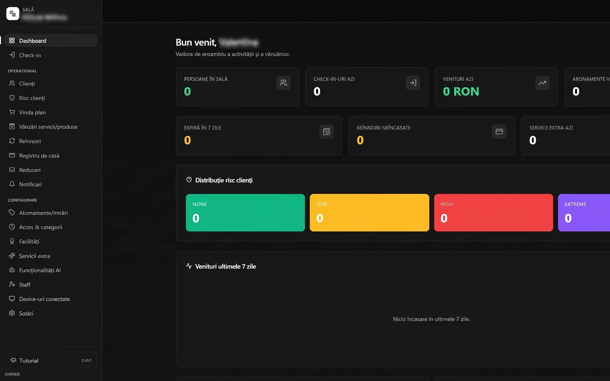This screenshot has width=610, height=381.
Task: Open Notificari
Action: (x=51, y=184)
